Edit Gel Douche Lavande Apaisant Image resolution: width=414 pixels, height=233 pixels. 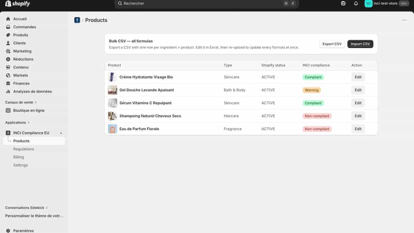click(358, 90)
